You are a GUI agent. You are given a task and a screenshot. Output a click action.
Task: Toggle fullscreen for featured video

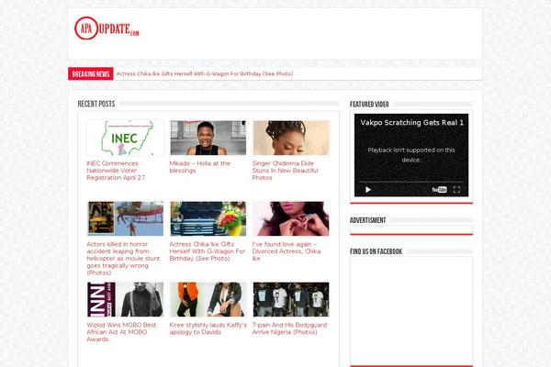pos(456,190)
